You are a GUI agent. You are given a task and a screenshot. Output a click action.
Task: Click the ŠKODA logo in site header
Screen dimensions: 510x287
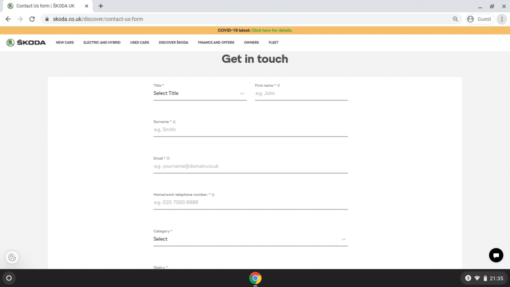click(x=26, y=43)
